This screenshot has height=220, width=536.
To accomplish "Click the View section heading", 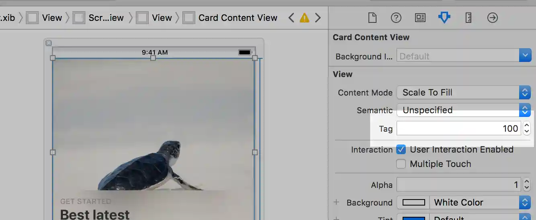I will [x=342, y=74].
